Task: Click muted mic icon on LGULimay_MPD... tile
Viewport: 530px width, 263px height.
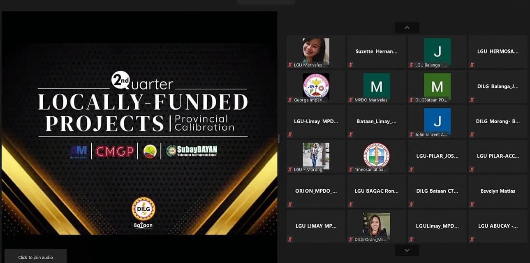Action: click(411, 239)
